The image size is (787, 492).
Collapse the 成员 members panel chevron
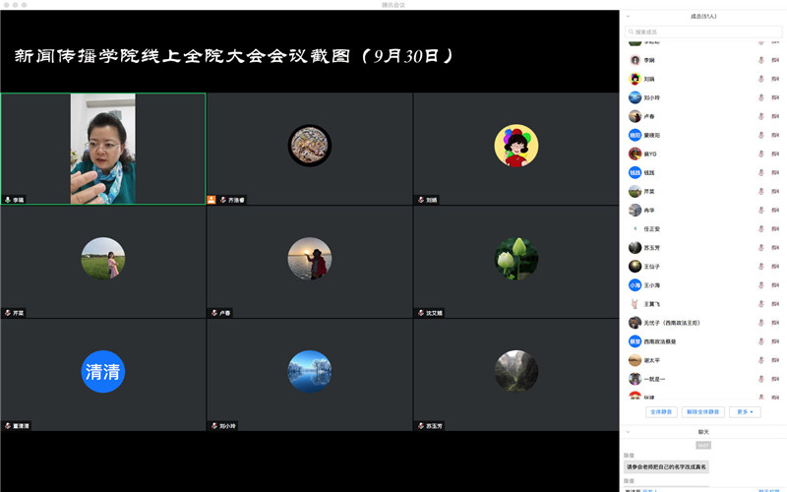628,17
